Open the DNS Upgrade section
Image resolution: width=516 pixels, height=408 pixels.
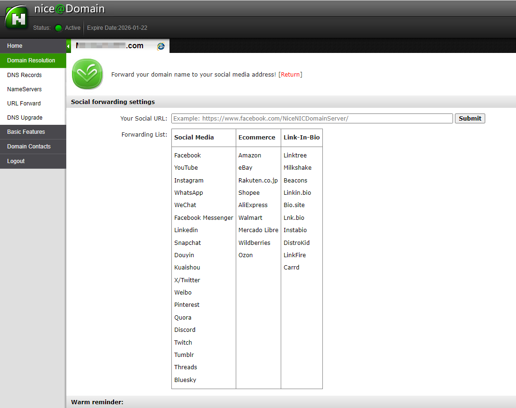(x=24, y=117)
